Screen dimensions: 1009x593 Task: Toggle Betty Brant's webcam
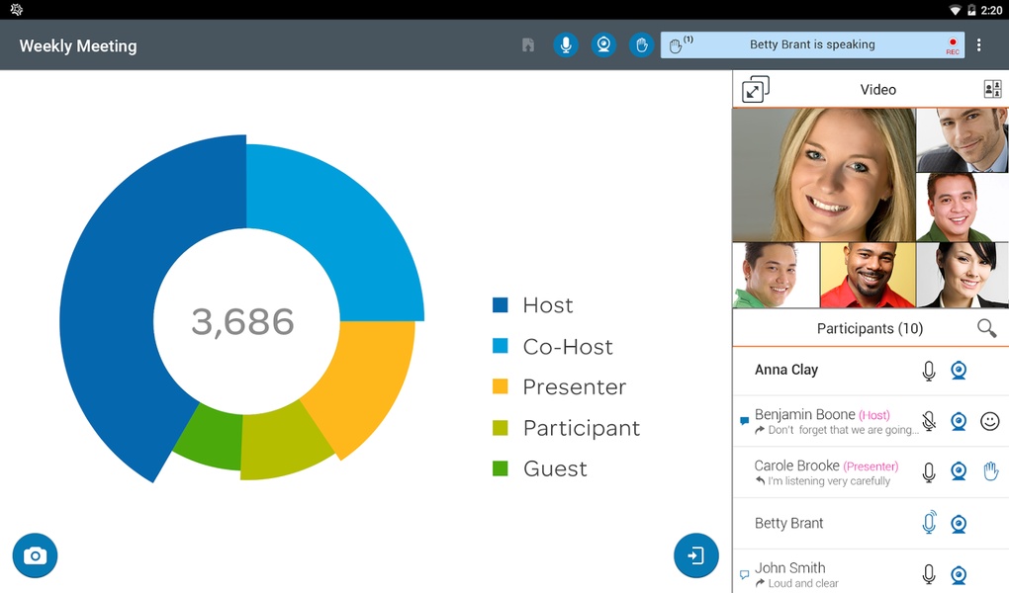pyautogui.click(x=959, y=524)
